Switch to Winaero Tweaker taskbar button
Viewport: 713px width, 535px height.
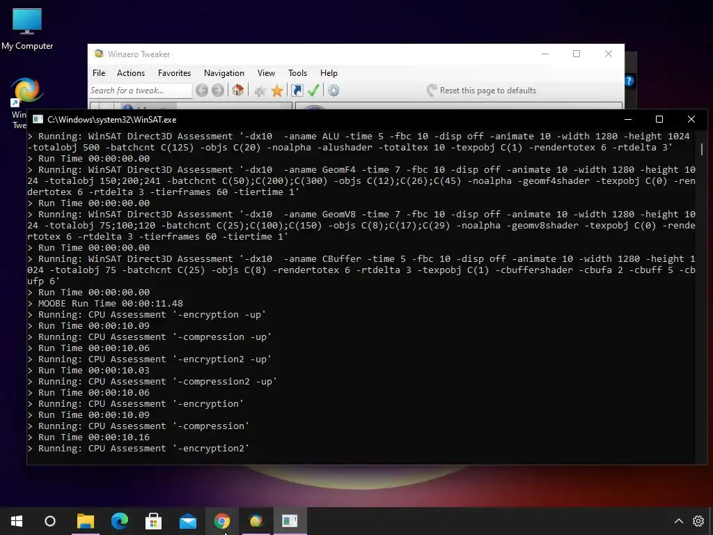pyautogui.click(x=256, y=521)
